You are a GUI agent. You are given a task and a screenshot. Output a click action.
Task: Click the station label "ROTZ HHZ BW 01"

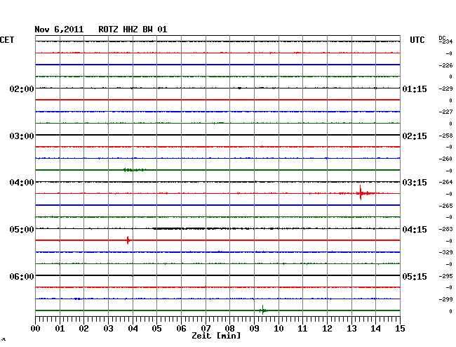point(133,30)
